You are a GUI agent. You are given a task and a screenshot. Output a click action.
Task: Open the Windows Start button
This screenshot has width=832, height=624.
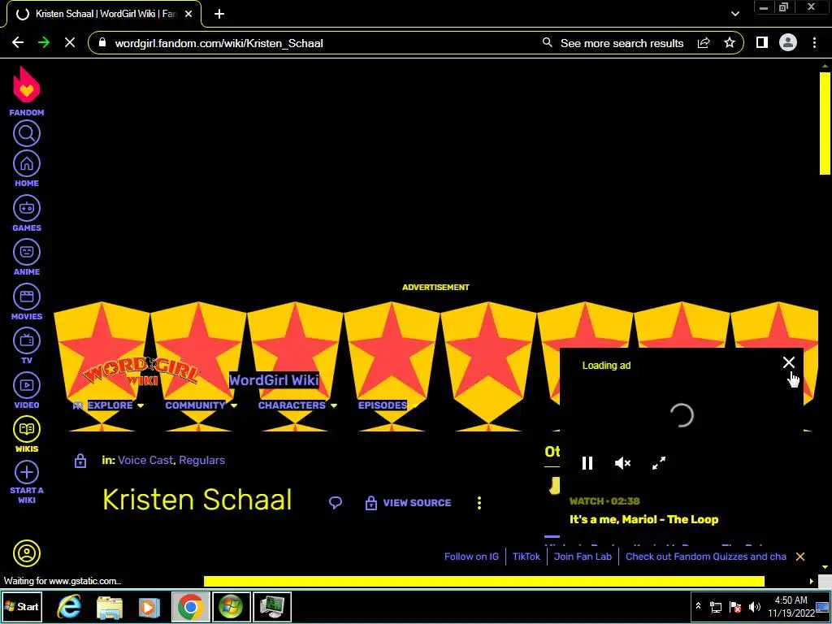[x=21, y=606]
